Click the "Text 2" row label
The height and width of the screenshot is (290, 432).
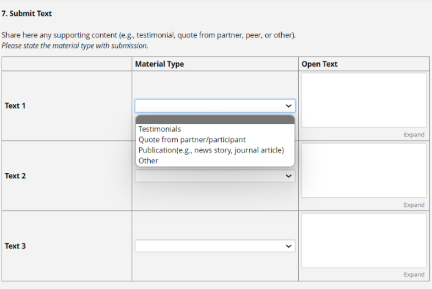click(x=15, y=176)
